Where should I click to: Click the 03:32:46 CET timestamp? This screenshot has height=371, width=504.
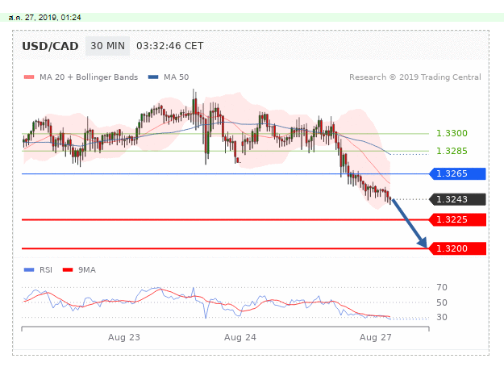pos(169,46)
